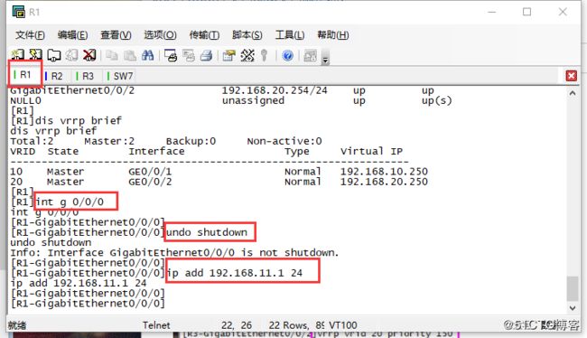Click the 'int g 0/0/0' command text
The height and width of the screenshot is (338, 587).
tap(70, 202)
